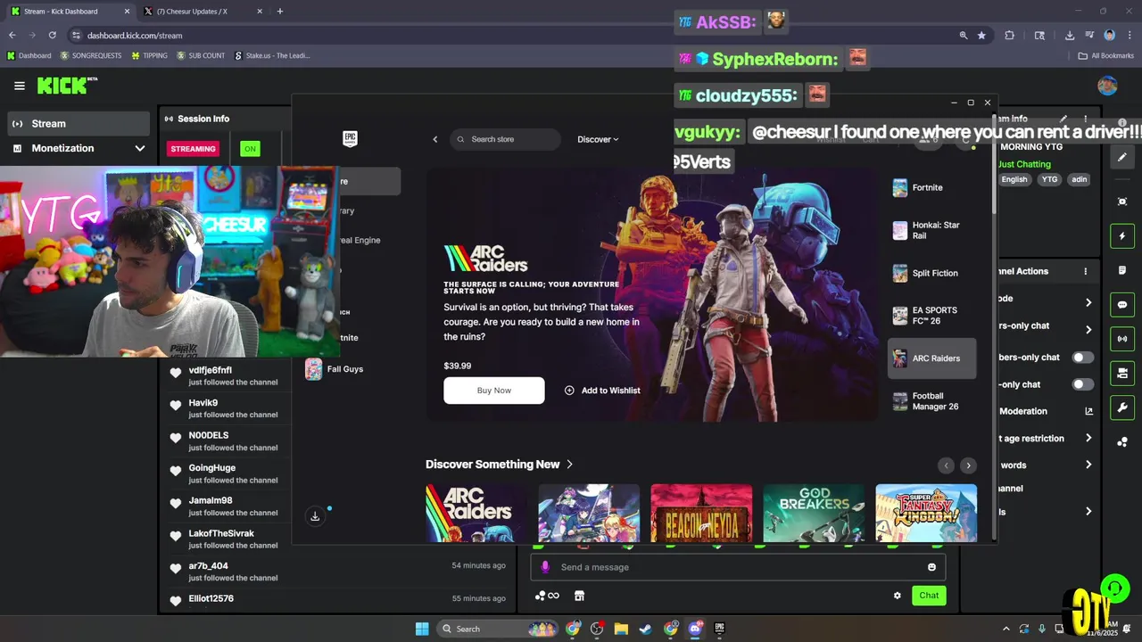
Task: Click the Windows taskbar Search box
Action: click(x=500, y=629)
